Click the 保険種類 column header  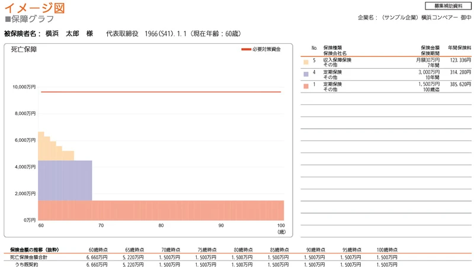[x=332, y=47]
